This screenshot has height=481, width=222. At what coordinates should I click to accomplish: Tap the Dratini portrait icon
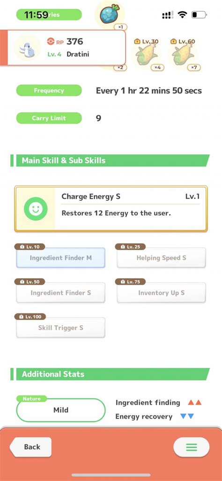tap(28, 47)
